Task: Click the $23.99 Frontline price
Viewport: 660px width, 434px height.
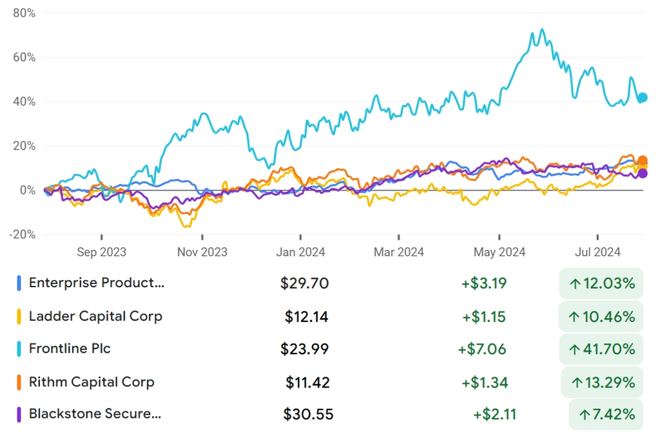Action: (x=304, y=349)
